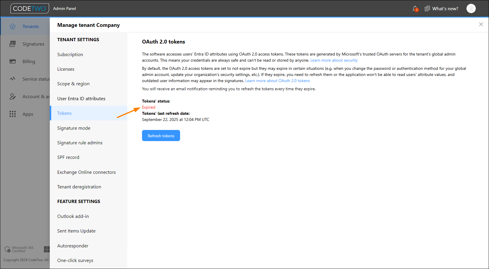Viewport: 489px width, 269px height.
Task: Follow Learn more about security link
Action: coord(334,60)
